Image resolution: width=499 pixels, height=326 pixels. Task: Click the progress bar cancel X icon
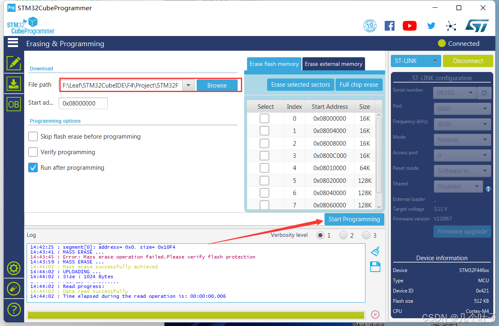pos(375,315)
